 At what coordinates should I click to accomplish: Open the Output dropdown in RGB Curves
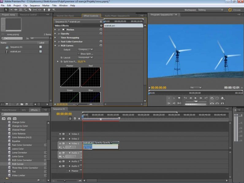tap(86, 49)
